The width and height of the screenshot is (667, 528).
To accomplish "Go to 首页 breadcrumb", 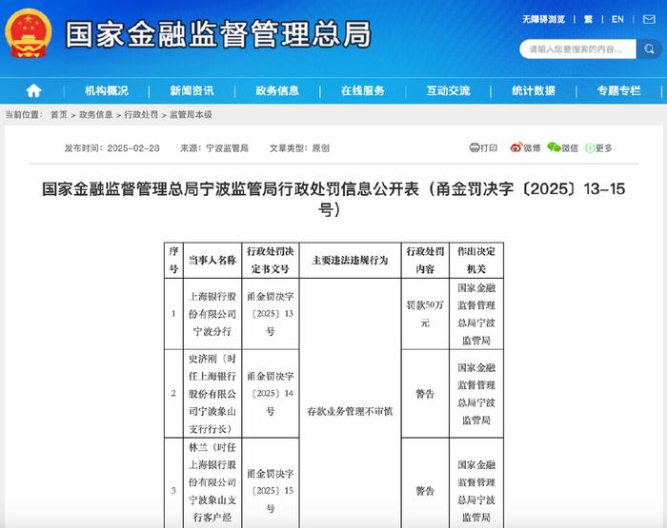I will 59,115.
